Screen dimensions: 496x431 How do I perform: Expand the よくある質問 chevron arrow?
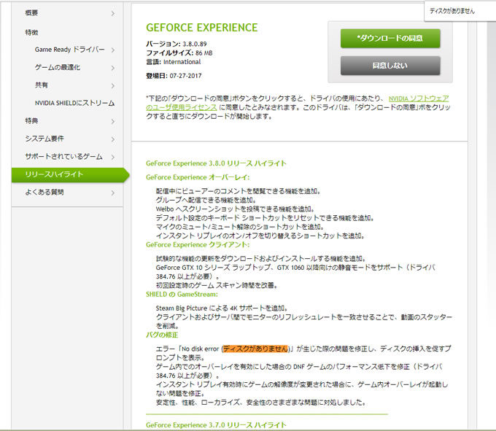pyautogui.click(x=113, y=193)
